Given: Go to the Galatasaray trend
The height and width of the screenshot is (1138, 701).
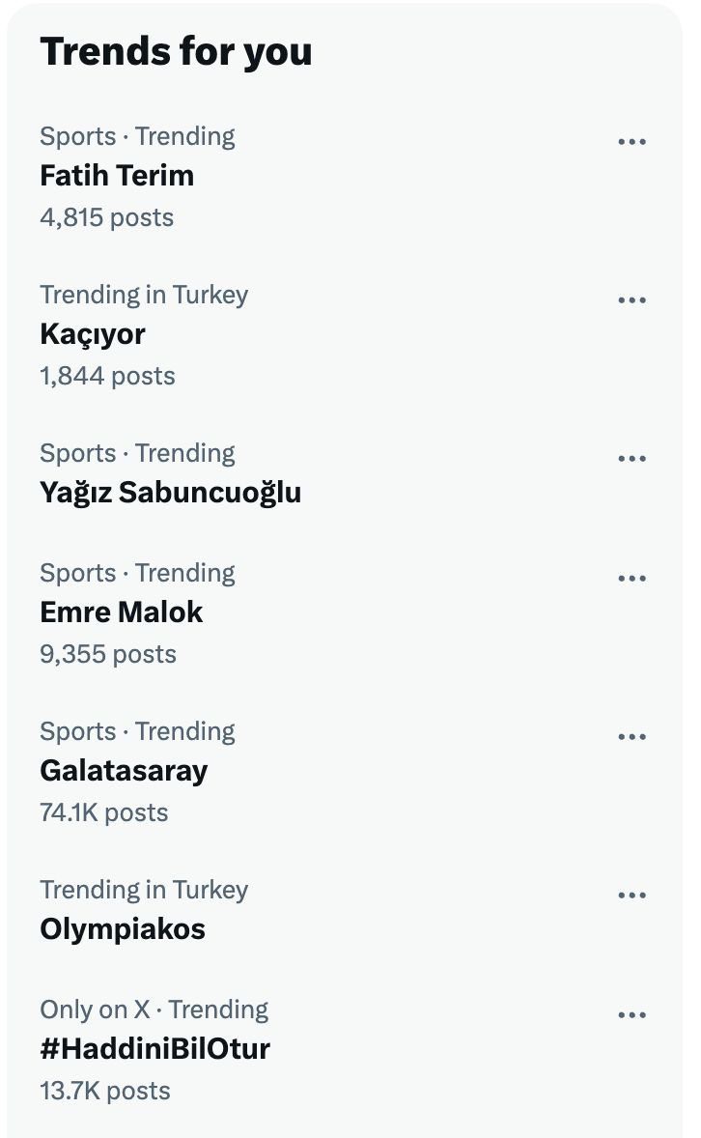Looking at the screenshot, I should pos(124,771).
